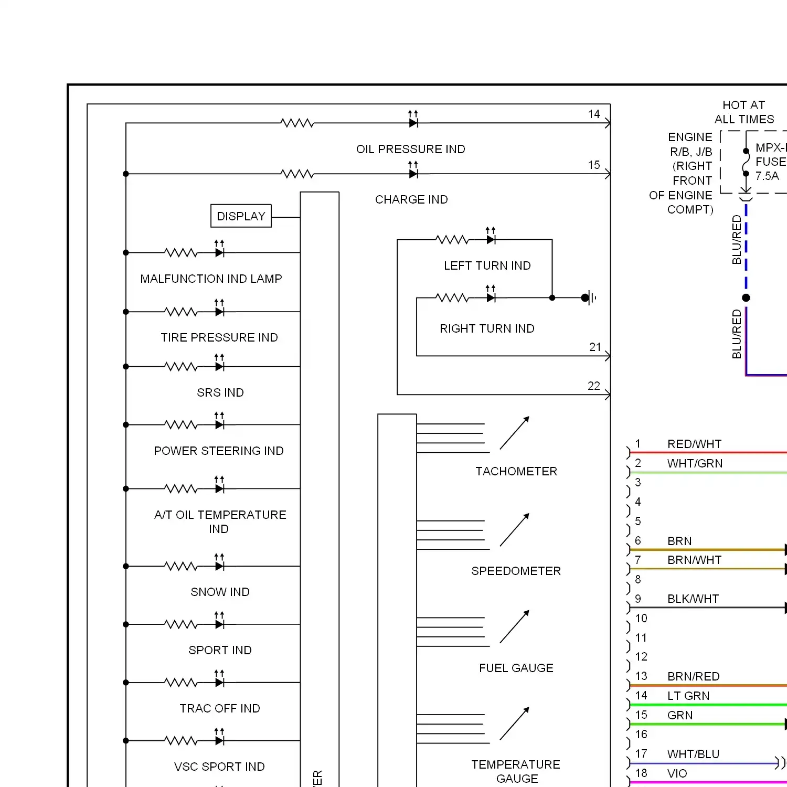This screenshot has height=787, width=787.
Task: Click the snow indicator LED symbol
Action: tap(219, 562)
